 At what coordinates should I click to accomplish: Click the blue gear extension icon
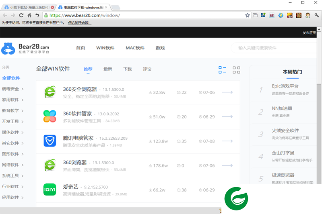click(281, 15)
